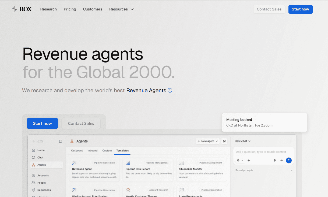Toggle the sidebar collapse icon
Image resolution: width=328 pixels, height=197 pixels.
click(x=60, y=141)
